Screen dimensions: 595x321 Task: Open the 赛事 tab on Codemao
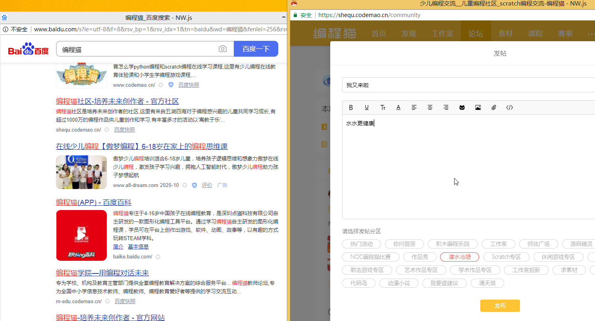565,34
